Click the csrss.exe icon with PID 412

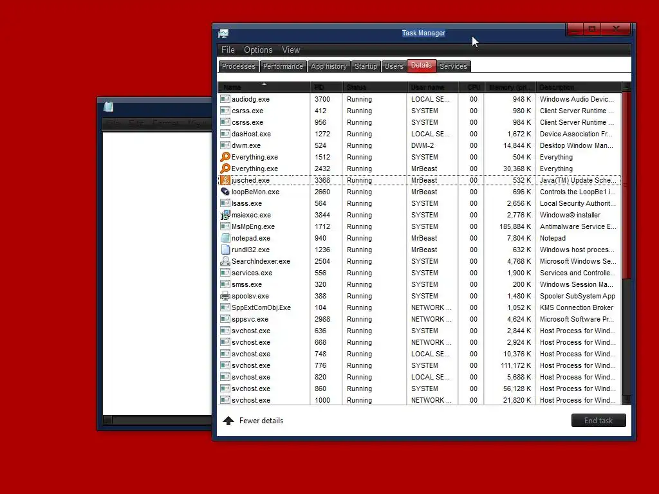pos(225,111)
